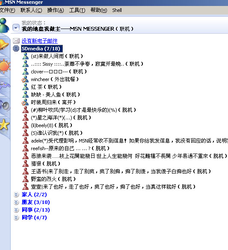Click the MSN buddy avatar icon

pyautogui.click(x=4, y=26)
